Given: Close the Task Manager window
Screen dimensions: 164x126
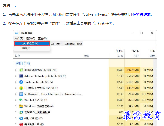Looking at the screenshot, I should point(152,33).
